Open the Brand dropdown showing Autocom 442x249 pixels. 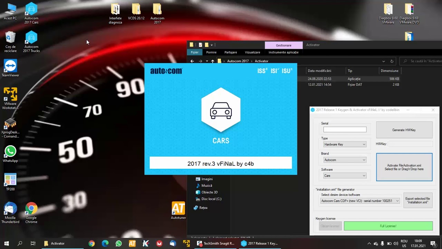[345, 160]
